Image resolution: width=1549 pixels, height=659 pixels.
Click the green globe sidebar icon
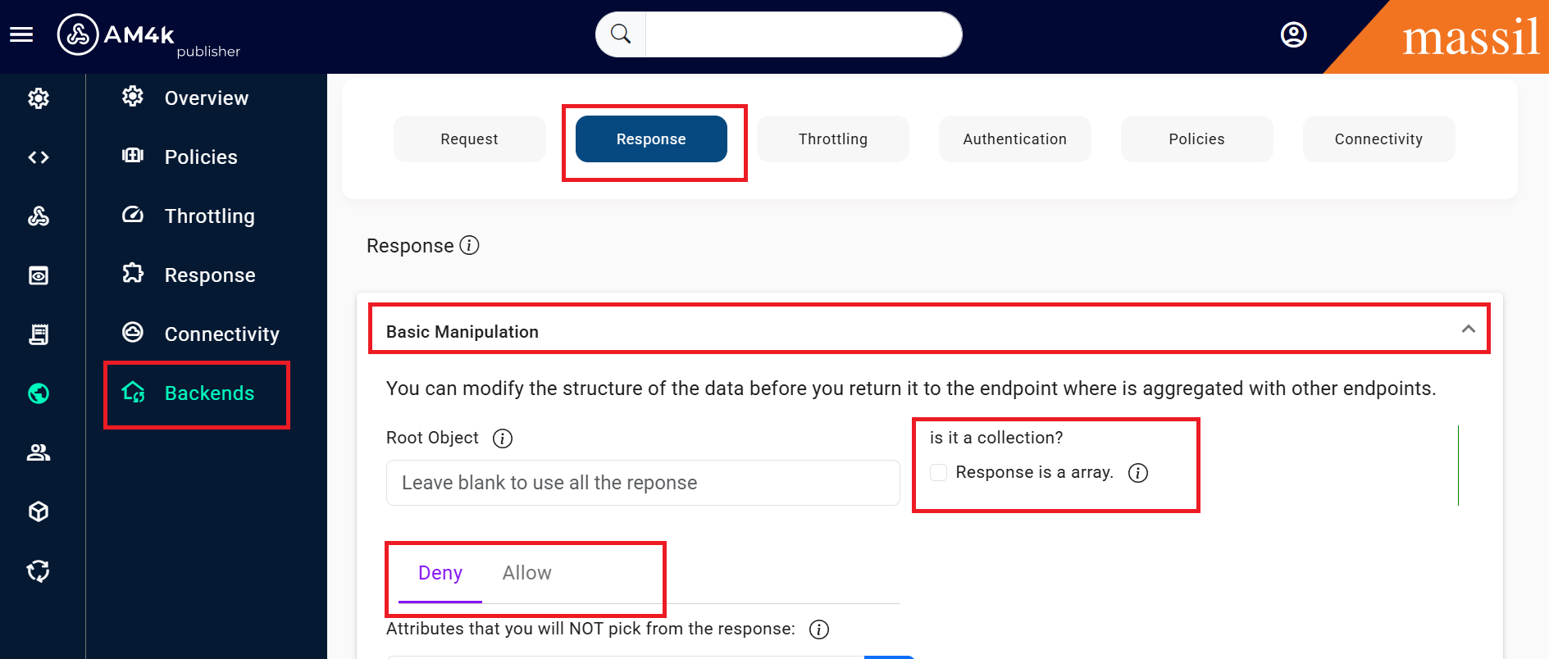coord(38,393)
